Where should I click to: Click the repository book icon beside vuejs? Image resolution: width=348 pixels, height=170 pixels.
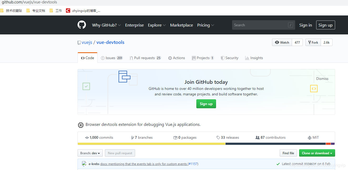pyautogui.click(x=79, y=43)
